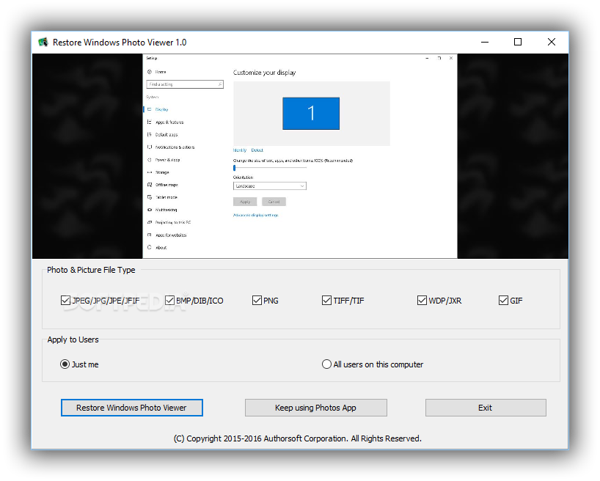This screenshot has width=600, height=481.
Task: Click Keep using Photos App button
Action: (x=315, y=408)
